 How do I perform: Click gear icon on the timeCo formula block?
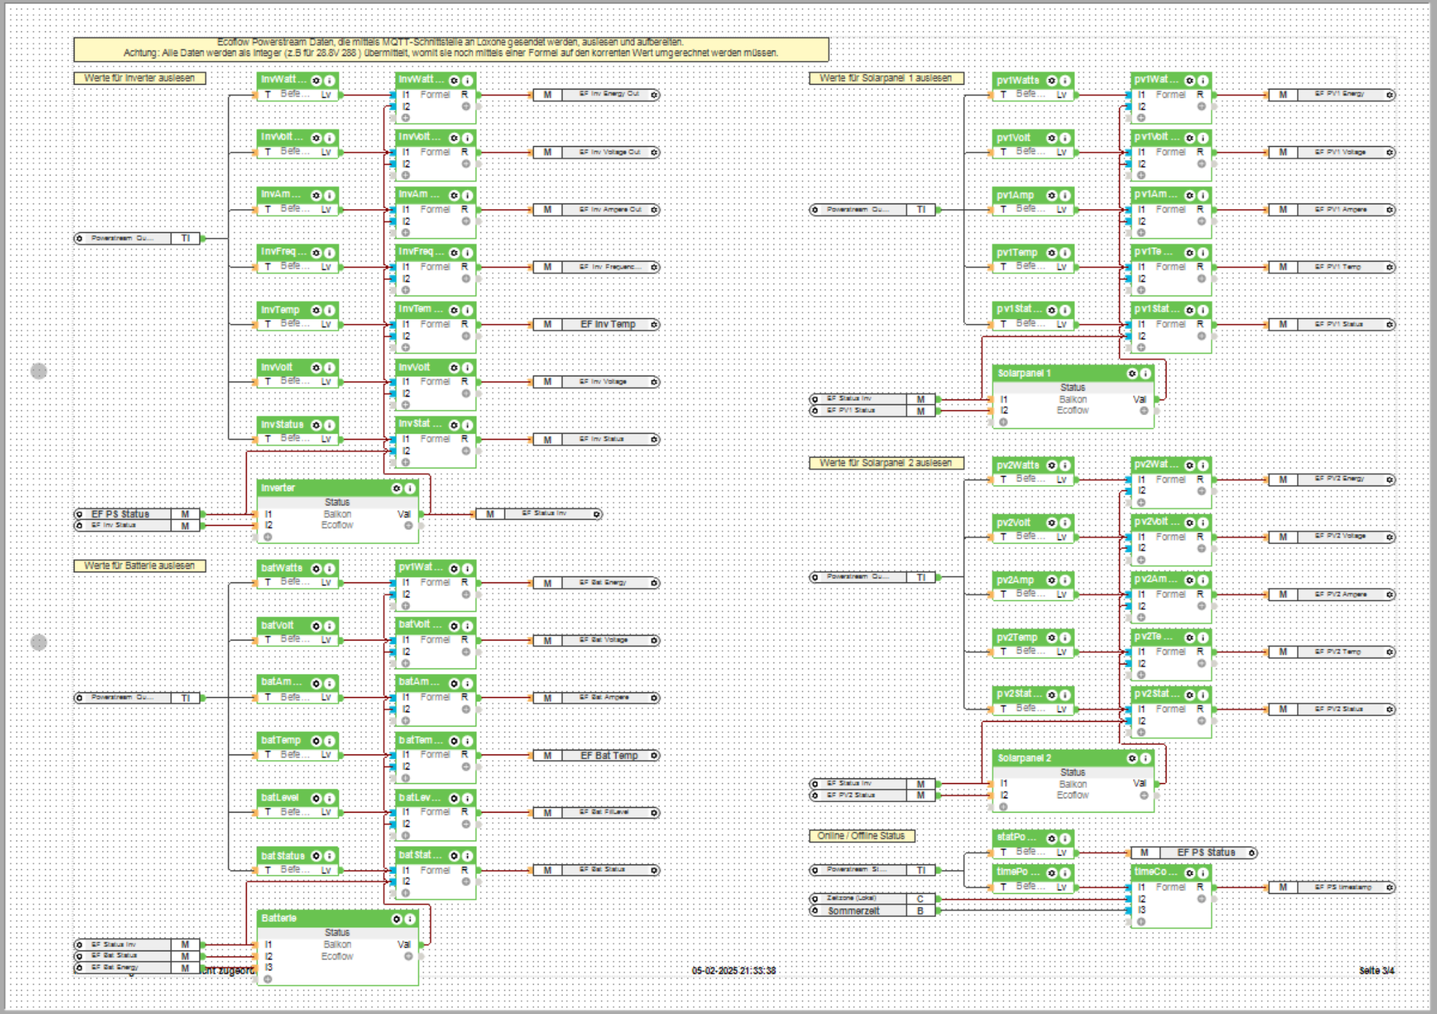point(1190,873)
